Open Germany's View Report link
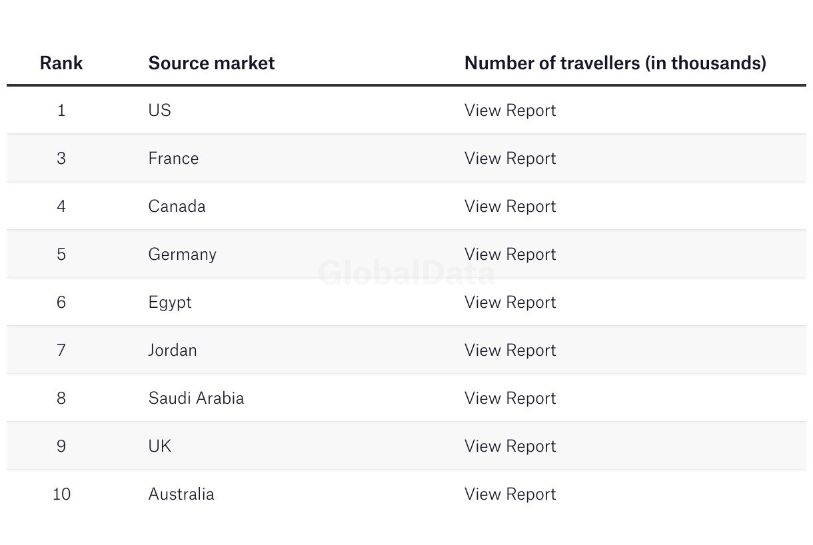The width and height of the screenshot is (813, 545). [x=510, y=255]
